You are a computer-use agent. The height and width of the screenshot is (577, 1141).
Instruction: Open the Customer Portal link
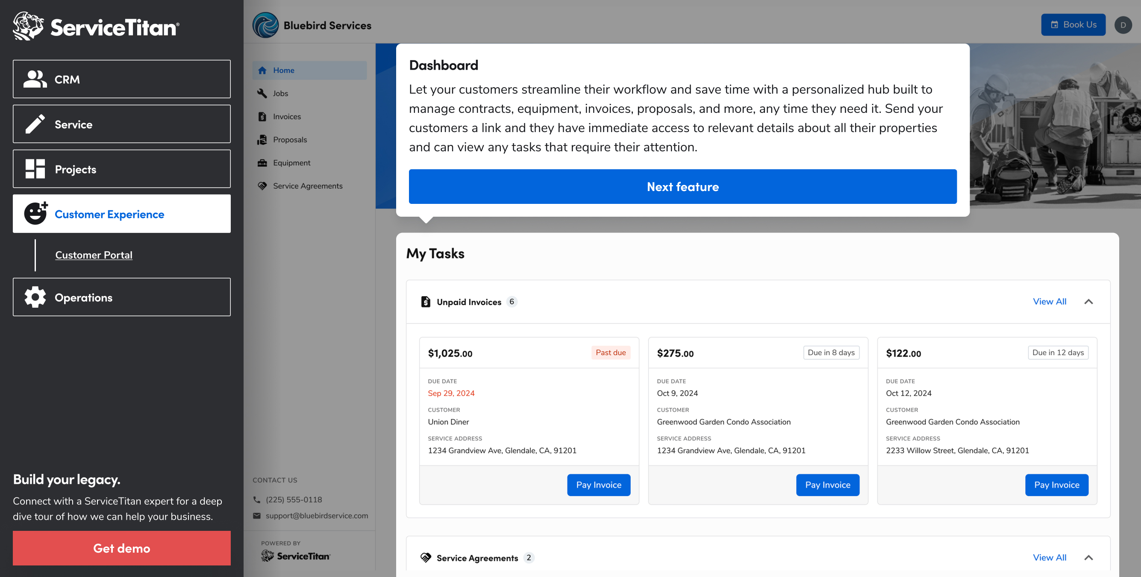[94, 255]
